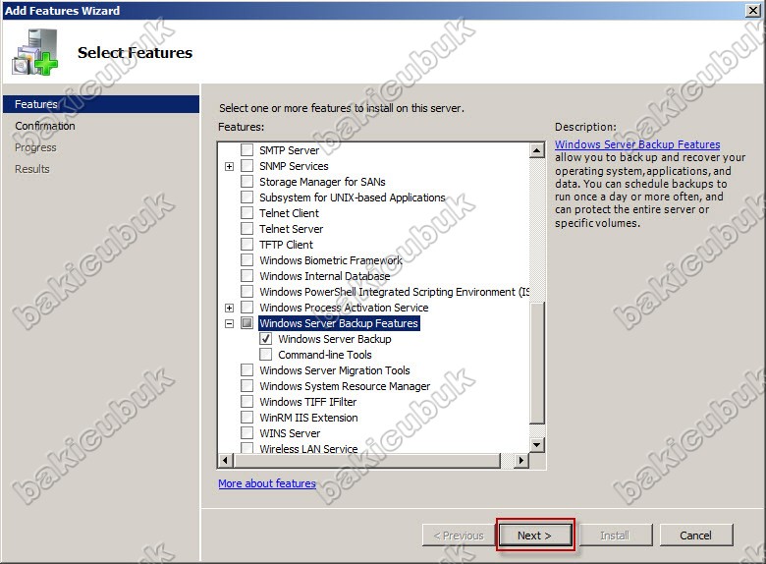Cancel the Add Features Wizard

(x=696, y=536)
